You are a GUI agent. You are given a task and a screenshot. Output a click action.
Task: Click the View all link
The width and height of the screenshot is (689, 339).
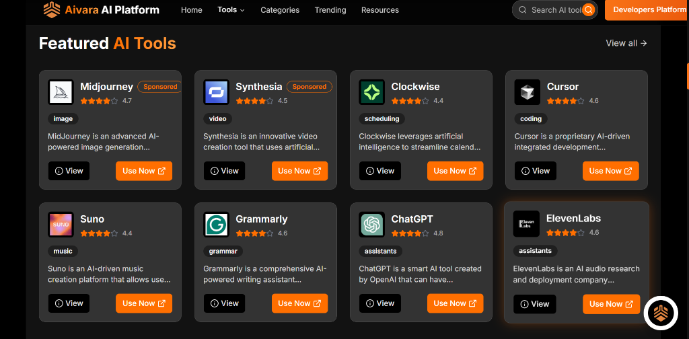(626, 43)
